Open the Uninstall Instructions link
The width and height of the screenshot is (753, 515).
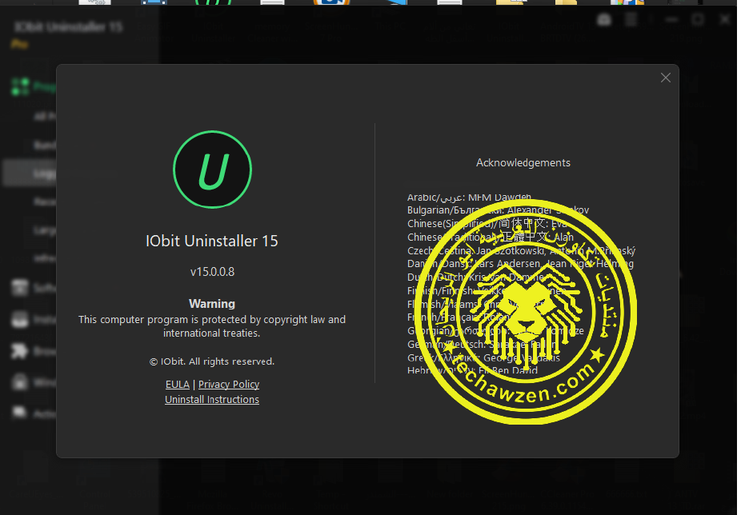(212, 399)
